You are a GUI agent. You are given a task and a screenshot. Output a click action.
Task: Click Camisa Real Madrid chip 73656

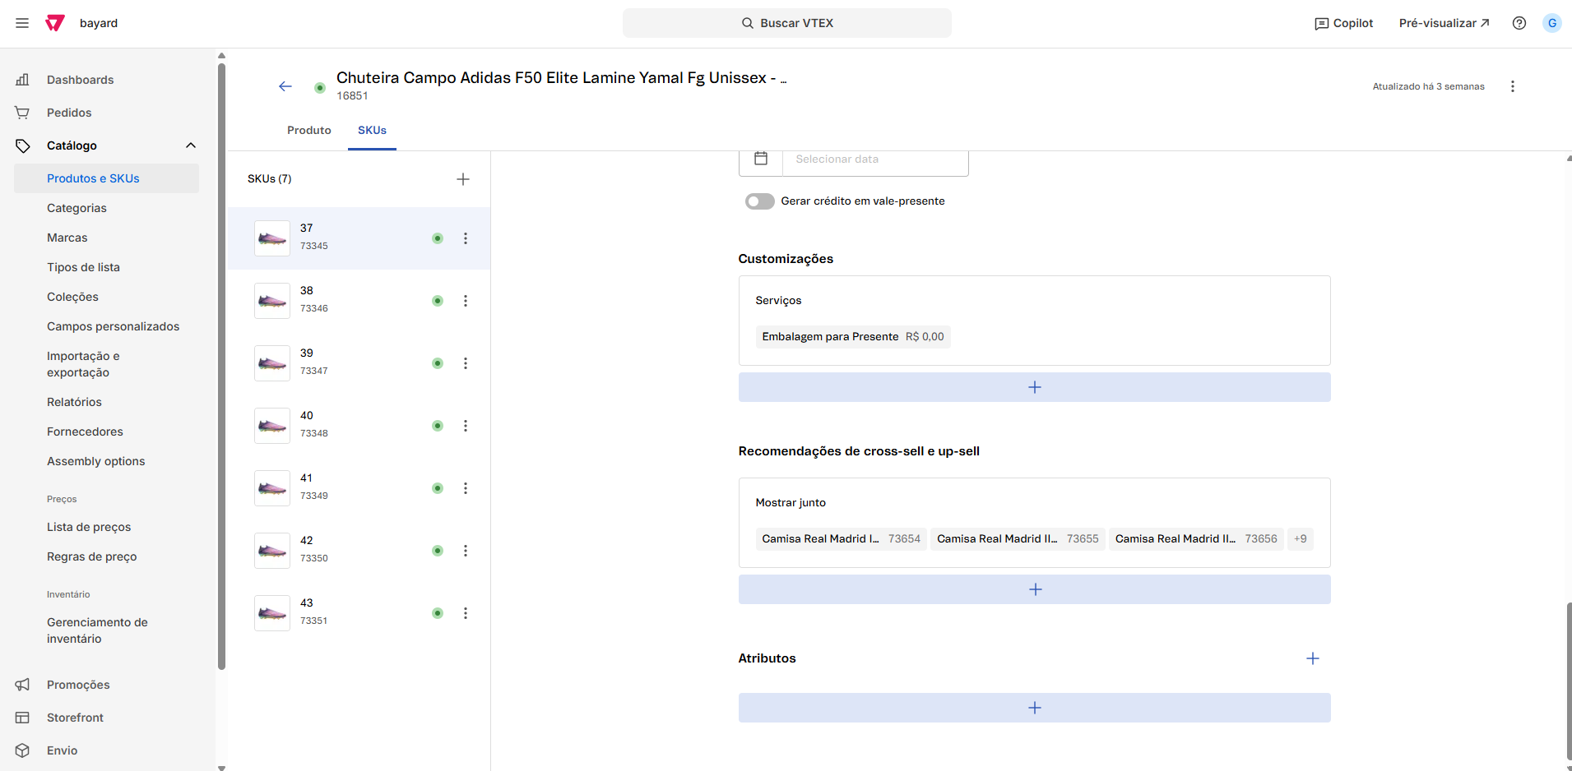click(1196, 539)
